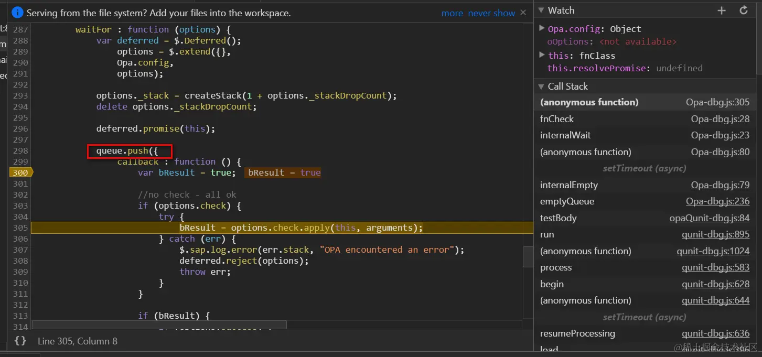Open the qunit-dbg.js:636 source link
Screen dimensions: 762x357
(715, 333)
